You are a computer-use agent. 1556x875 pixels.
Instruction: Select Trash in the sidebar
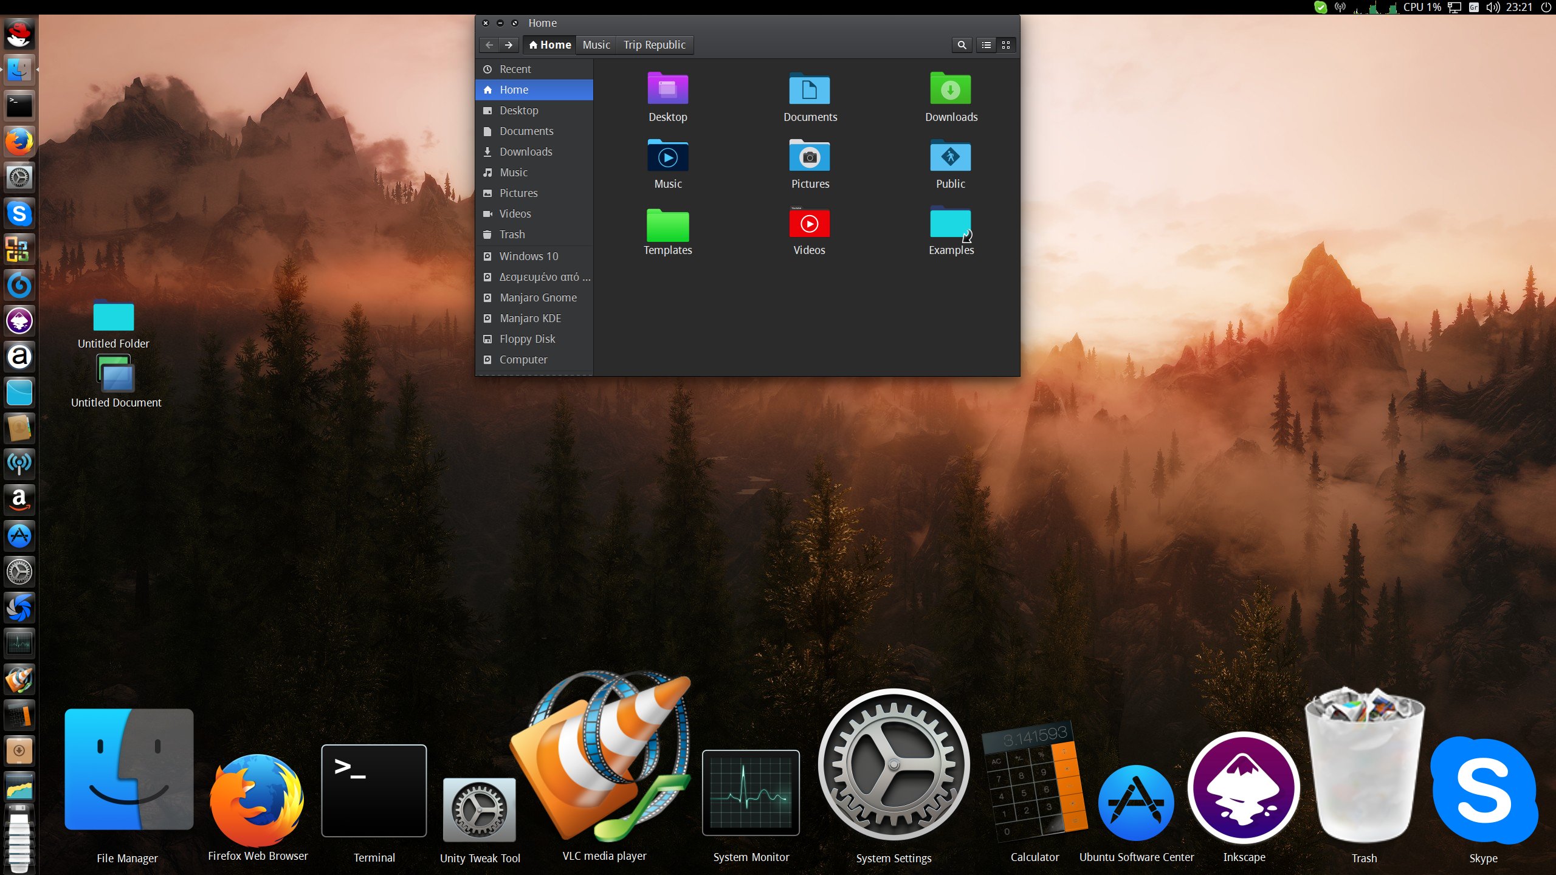[512, 235]
